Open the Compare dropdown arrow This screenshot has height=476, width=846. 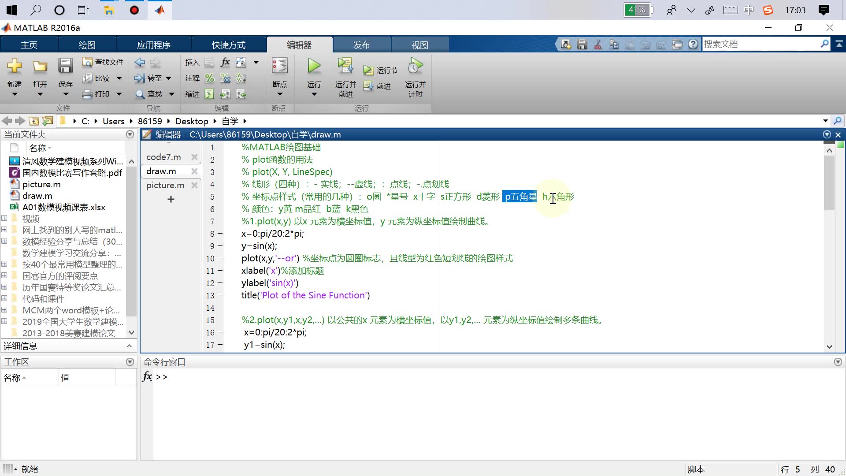point(119,78)
